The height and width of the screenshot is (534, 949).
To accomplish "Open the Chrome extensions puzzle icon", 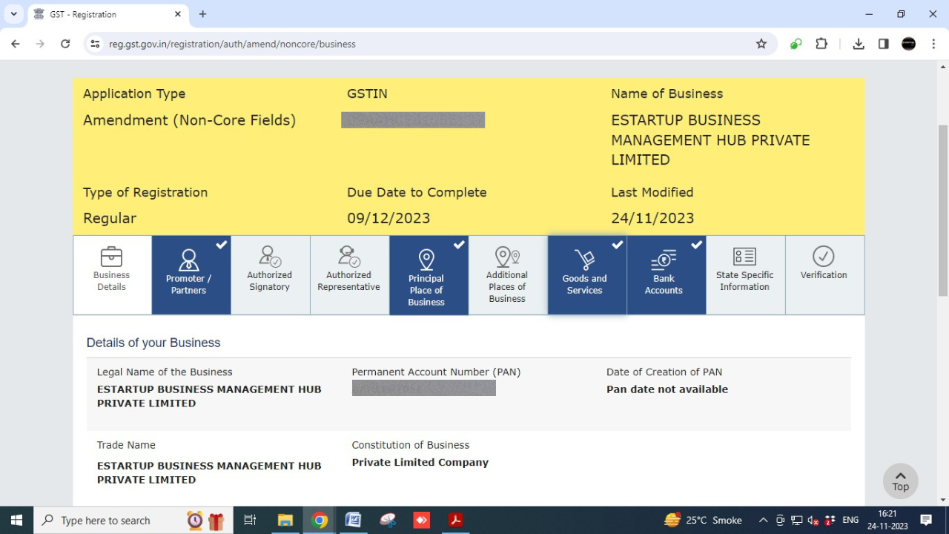I will pyautogui.click(x=821, y=44).
